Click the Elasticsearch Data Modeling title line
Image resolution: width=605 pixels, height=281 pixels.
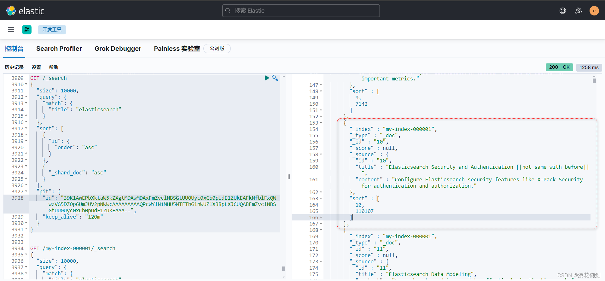(x=416, y=274)
